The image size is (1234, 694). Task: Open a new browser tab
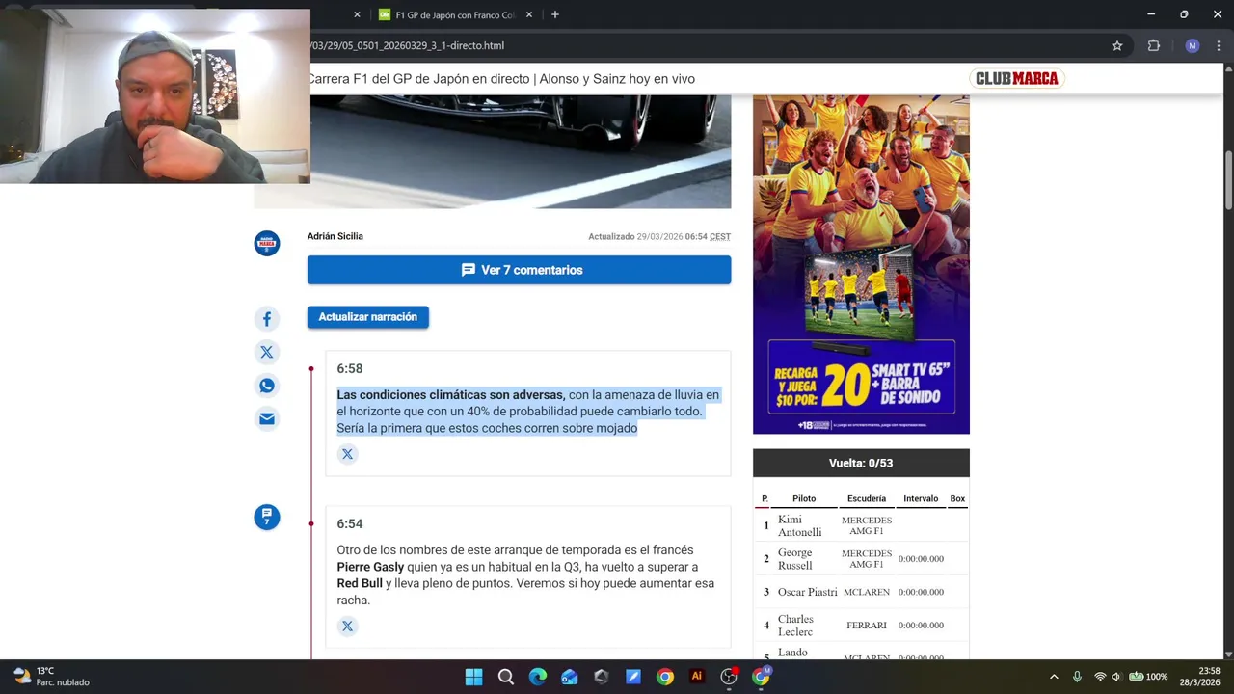(555, 14)
